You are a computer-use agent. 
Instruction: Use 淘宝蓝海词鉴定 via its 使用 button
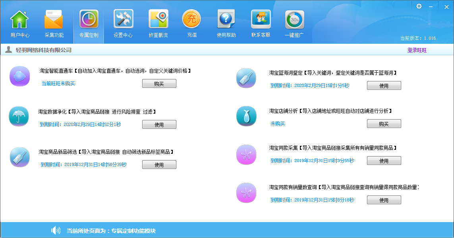click(384, 86)
